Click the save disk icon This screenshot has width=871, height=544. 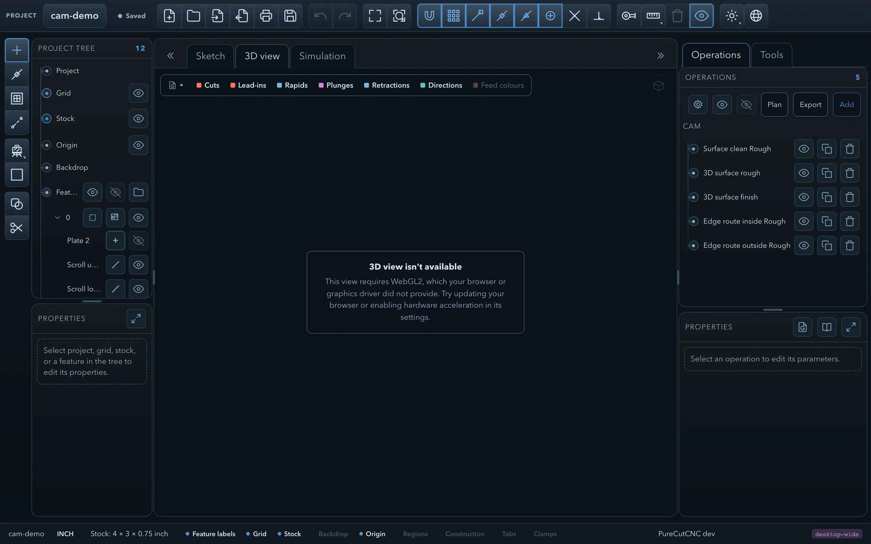290,16
